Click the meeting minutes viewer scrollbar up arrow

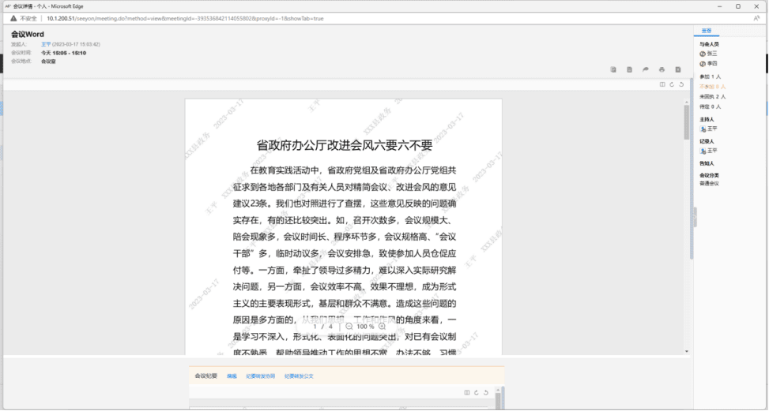coord(498,390)
